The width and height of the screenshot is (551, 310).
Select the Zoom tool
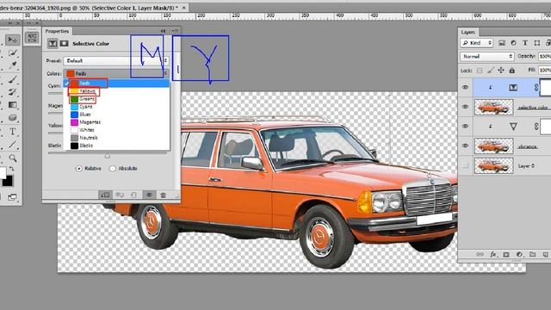pos(13,158)
